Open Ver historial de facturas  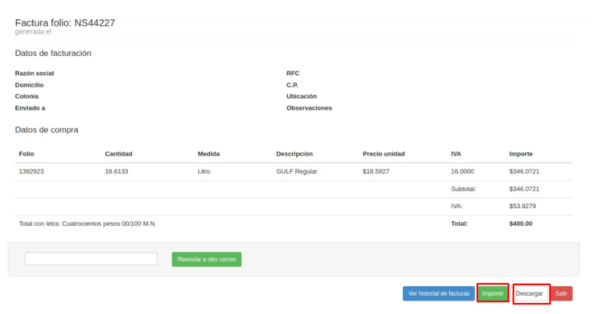439,293
